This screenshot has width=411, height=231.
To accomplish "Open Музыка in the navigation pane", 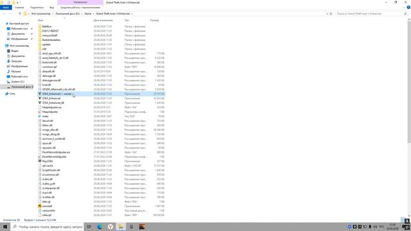I will [15, 71].
